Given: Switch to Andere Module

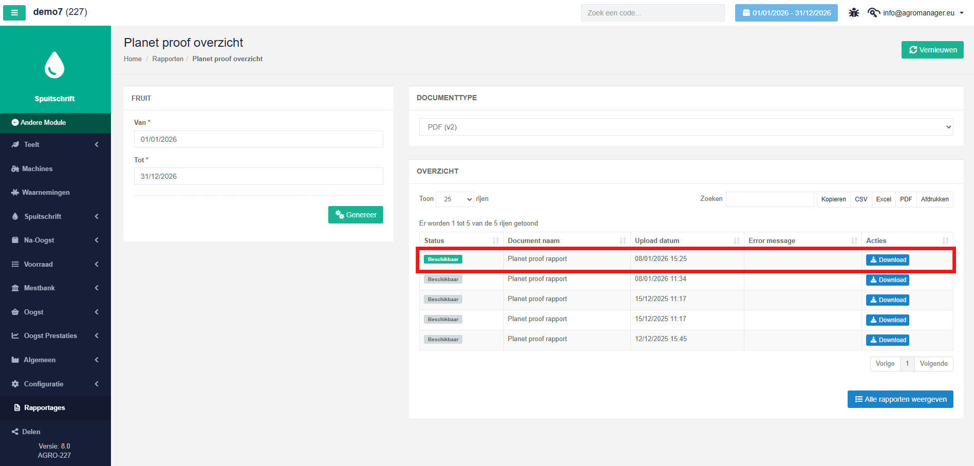Looking at the screenshot, I should [55, 123].
